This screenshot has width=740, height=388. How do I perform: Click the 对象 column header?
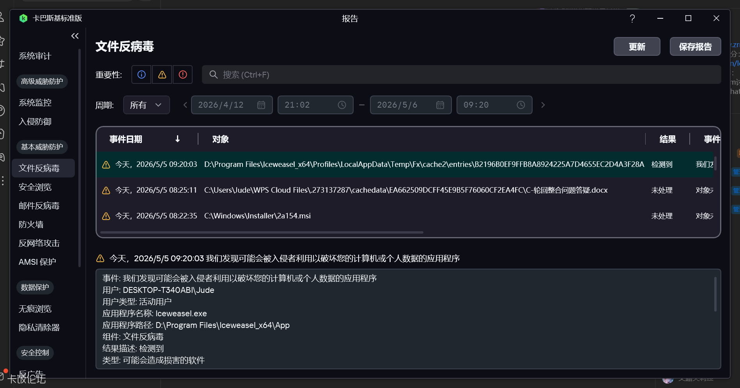pos(220,139)
